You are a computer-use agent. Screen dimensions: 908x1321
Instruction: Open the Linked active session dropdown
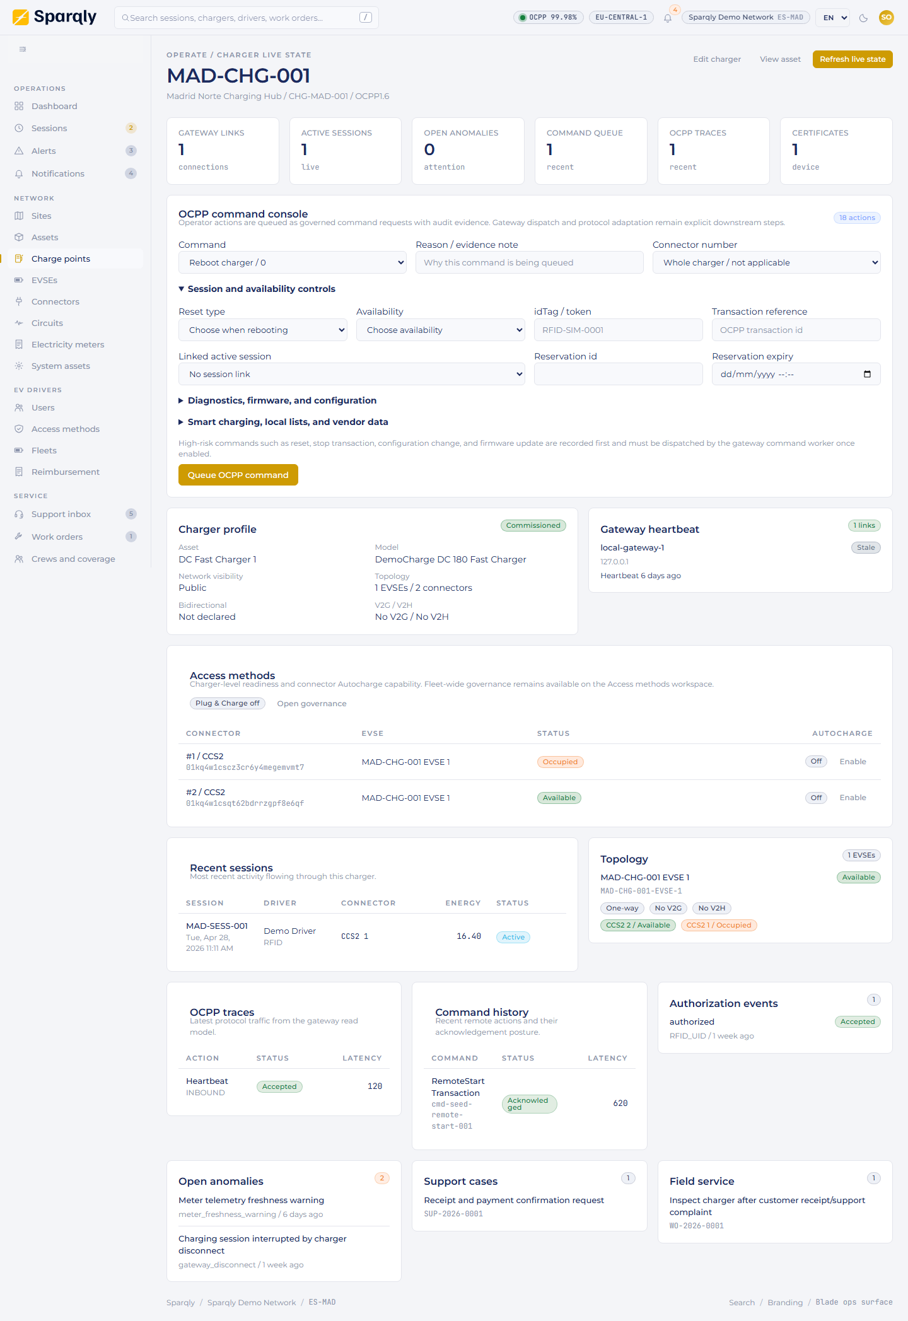(x=352, y=374)
